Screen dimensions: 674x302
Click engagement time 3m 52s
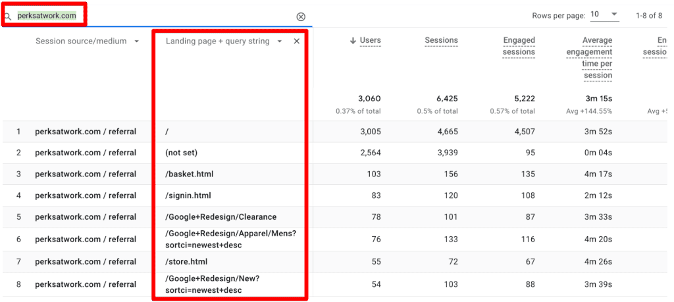point(598,132)
